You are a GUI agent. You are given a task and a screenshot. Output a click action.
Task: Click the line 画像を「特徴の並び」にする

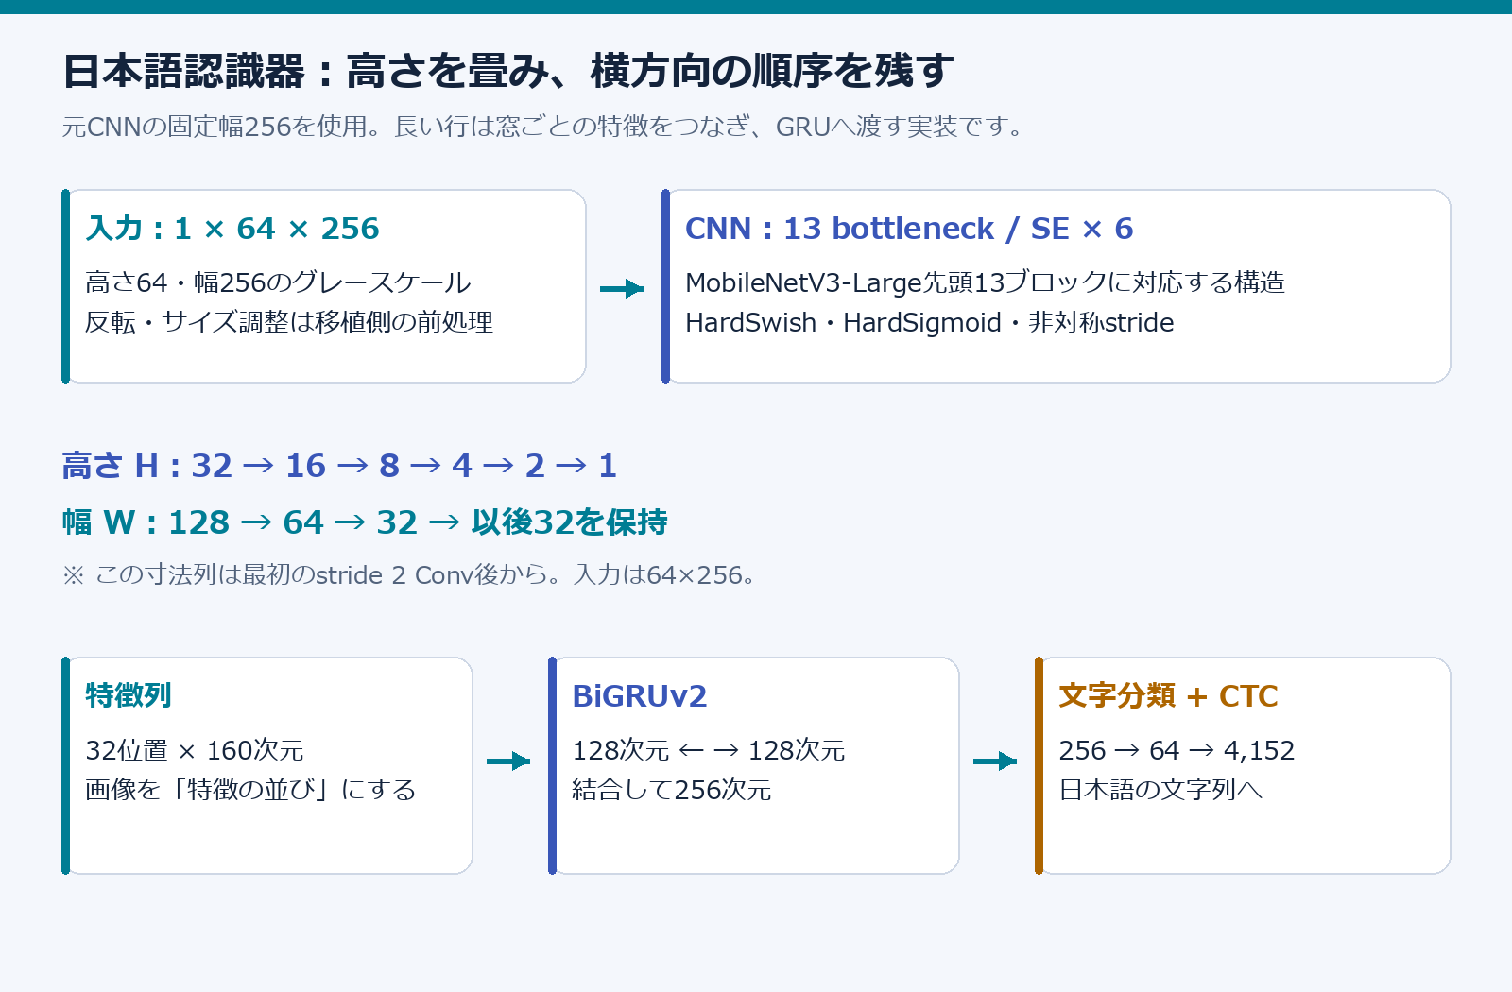[x=250, y=790]
